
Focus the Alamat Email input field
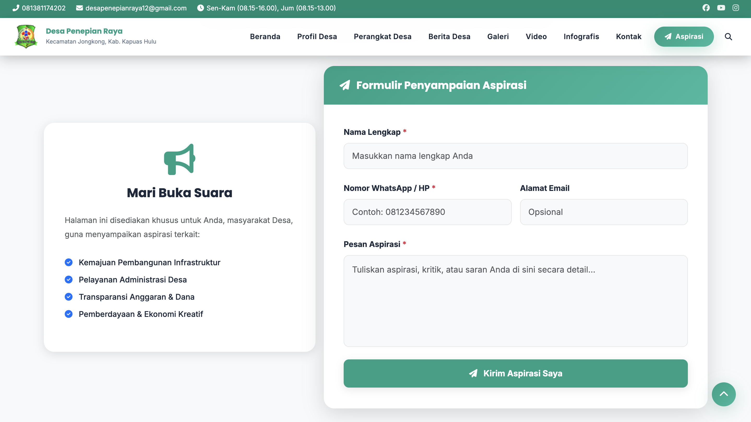604,212
